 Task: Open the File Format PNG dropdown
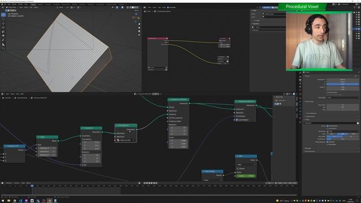(342, 131)
